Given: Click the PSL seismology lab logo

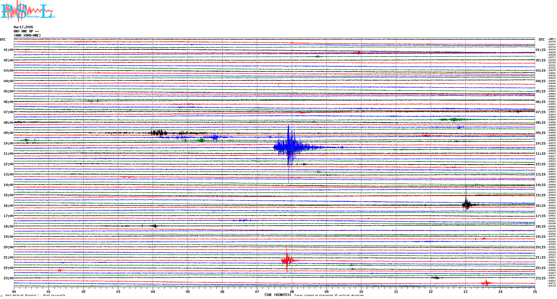Looking at the screenshot, I should click(x=28, y=11).
